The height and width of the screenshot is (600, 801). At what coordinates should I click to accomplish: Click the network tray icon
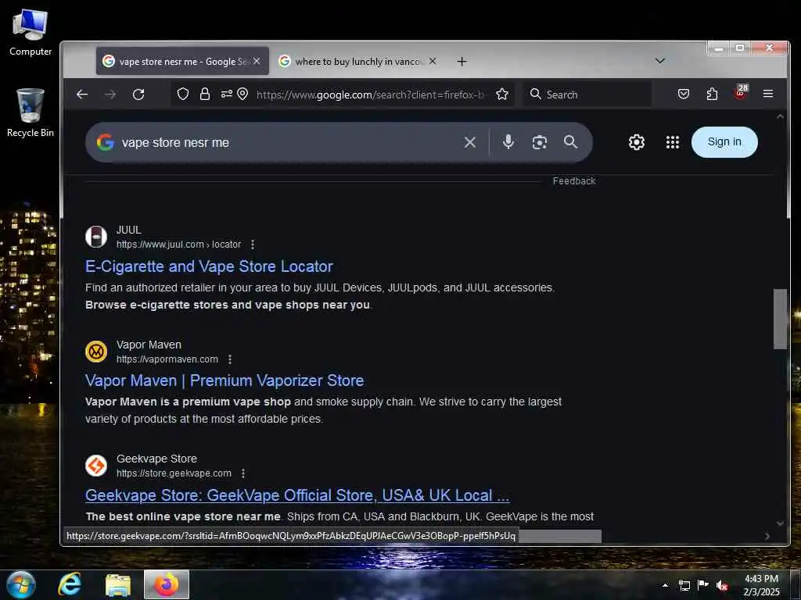click(684, 586)
